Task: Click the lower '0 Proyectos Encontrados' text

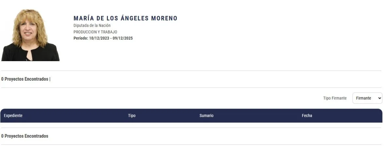Action: [24, 136]
